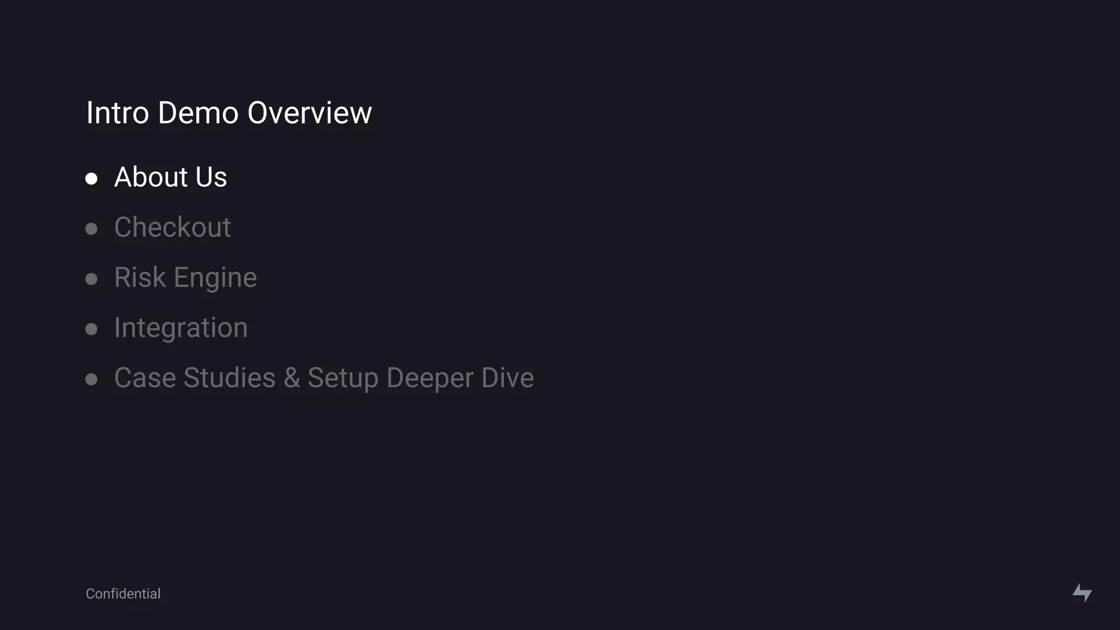Screen dimensions: 1120x630
Task: Click the word Intro in the title
Action: 118,113
